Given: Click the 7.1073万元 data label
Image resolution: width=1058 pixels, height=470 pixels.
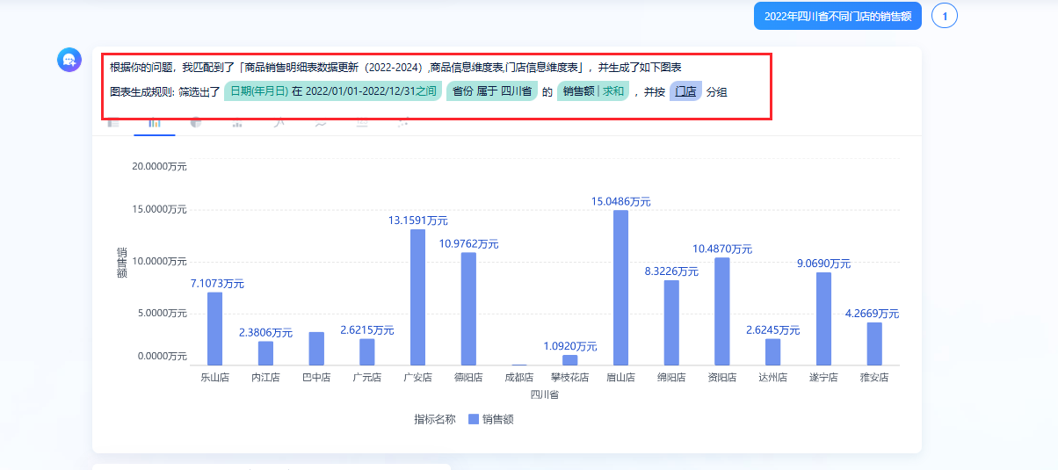Looking at the screenshot, I should click(x=217, y=283).
